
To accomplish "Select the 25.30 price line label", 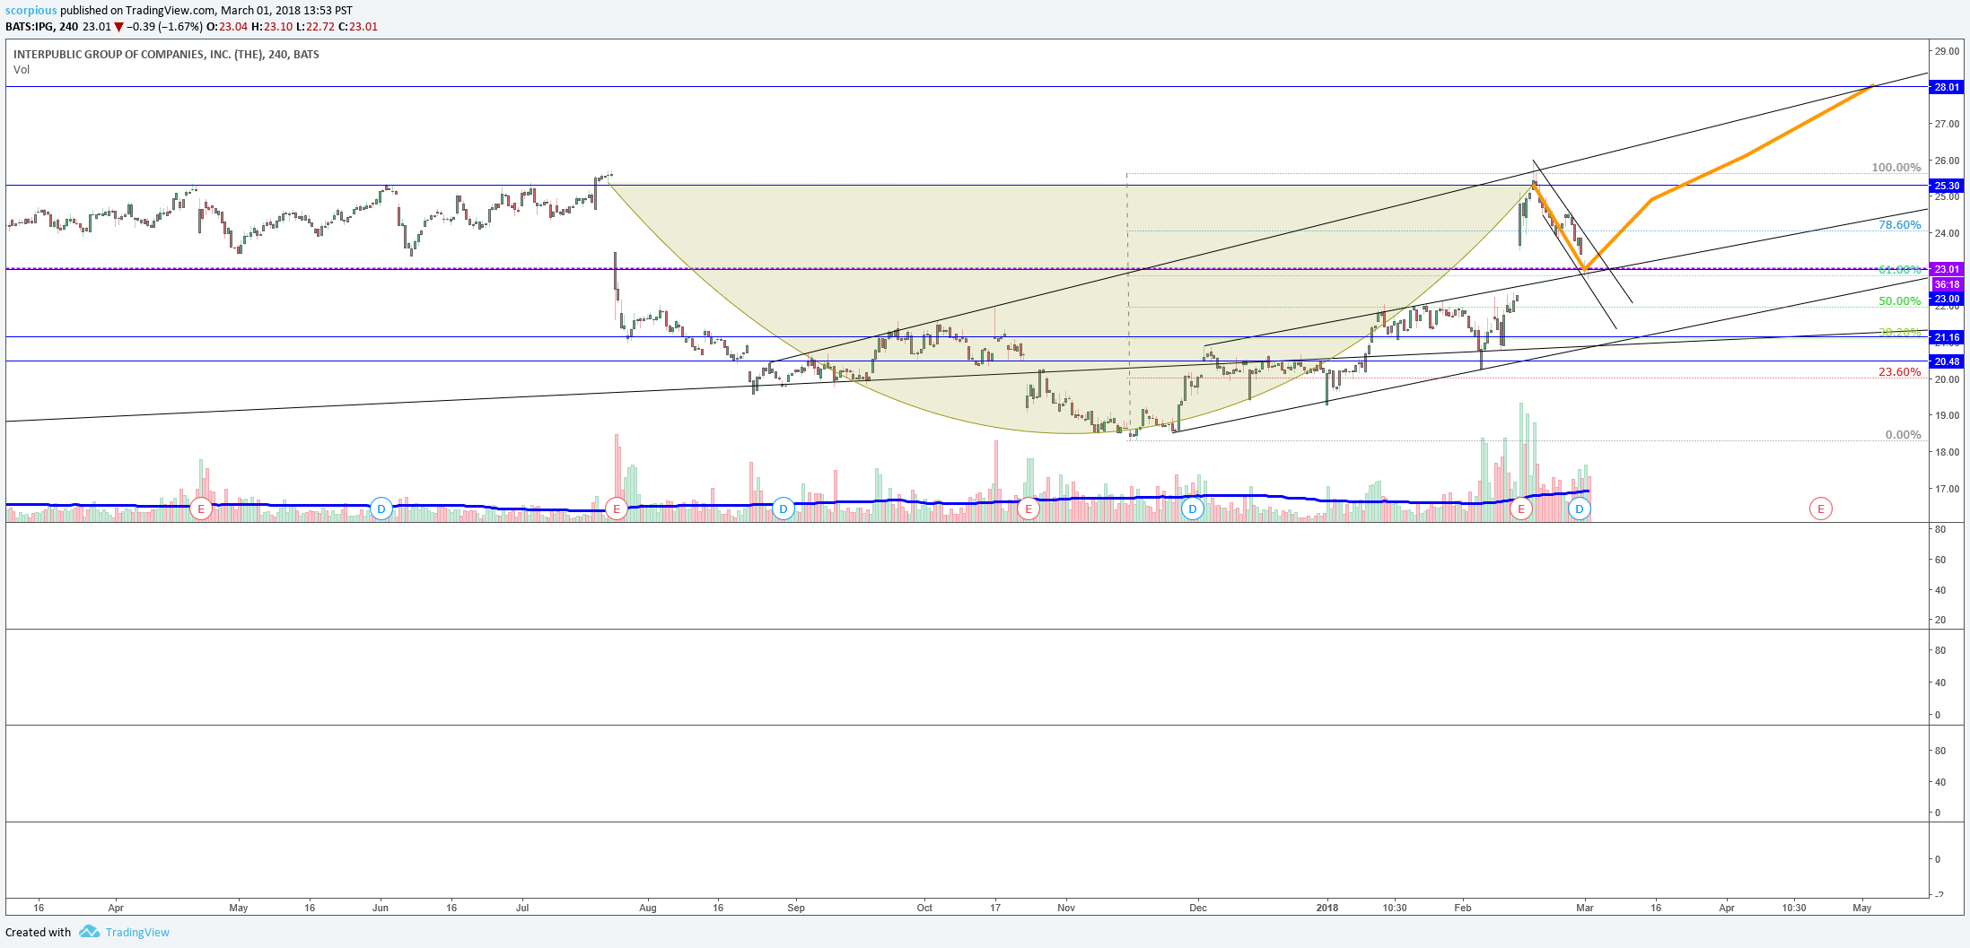I will click(x=1947, y=186).
